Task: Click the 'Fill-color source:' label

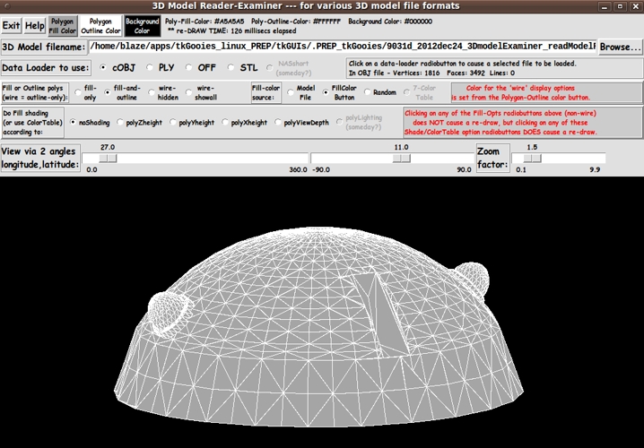Action: pyautogui.click(x=266, y=92)
